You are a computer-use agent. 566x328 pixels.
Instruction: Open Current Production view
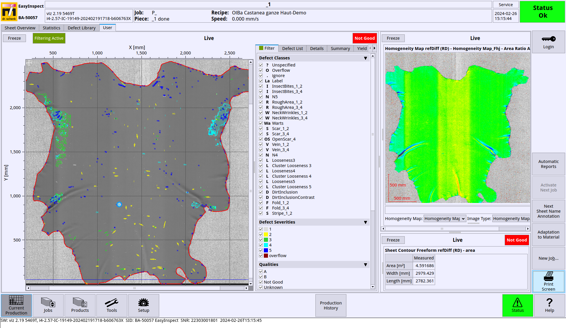pyautogui.click(x=16, y=305)
